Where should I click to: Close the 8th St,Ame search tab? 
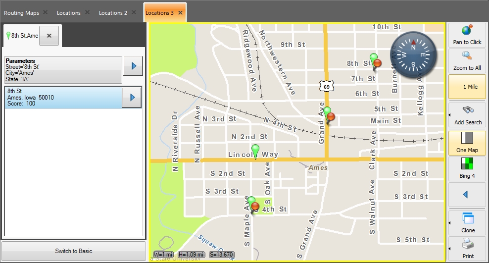[49, 36]
